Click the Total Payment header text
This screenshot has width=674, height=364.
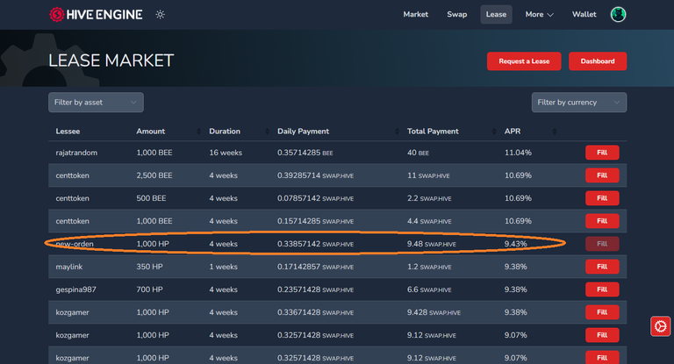pos(433,132)
